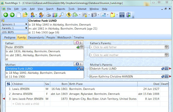Click tree icon on Christine Funk LUND row
173x112 pixels.
(x=82, y=69)
